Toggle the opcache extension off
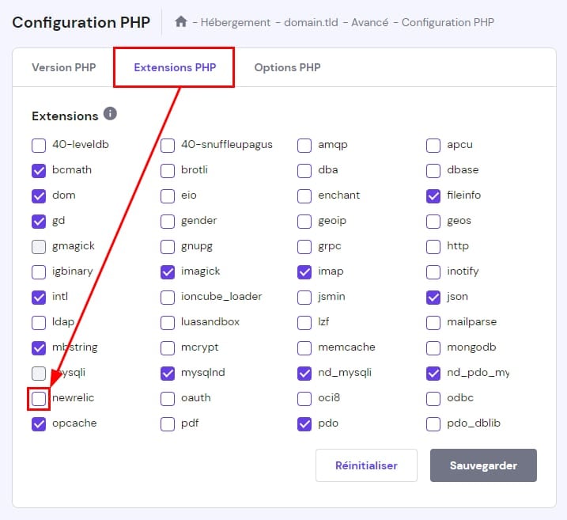 coord(39,423)
